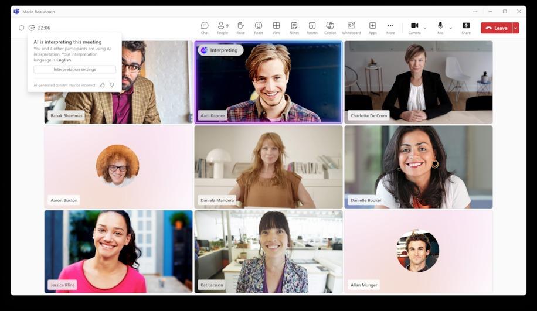This screenshot has height=311, width=537.
Task: Select Jessica Kline's video tile
Action: click(x=118, y=251)
